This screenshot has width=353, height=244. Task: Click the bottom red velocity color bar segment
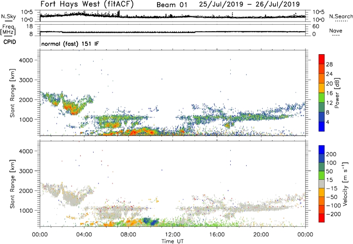[x=322, y=218]
